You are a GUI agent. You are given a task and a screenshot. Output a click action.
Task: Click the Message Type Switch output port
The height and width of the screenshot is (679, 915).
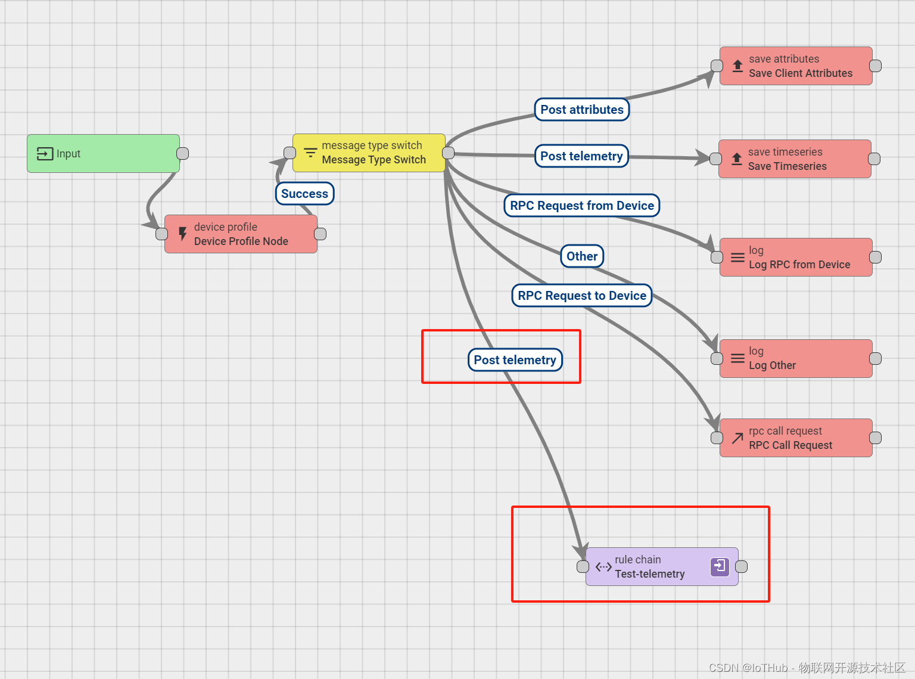pos(449,153)
